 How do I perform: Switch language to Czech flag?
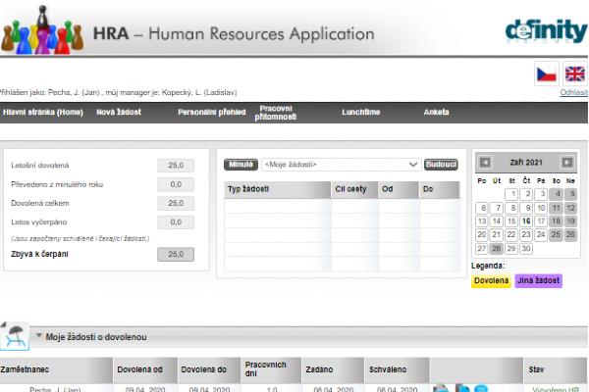point(546,75)
